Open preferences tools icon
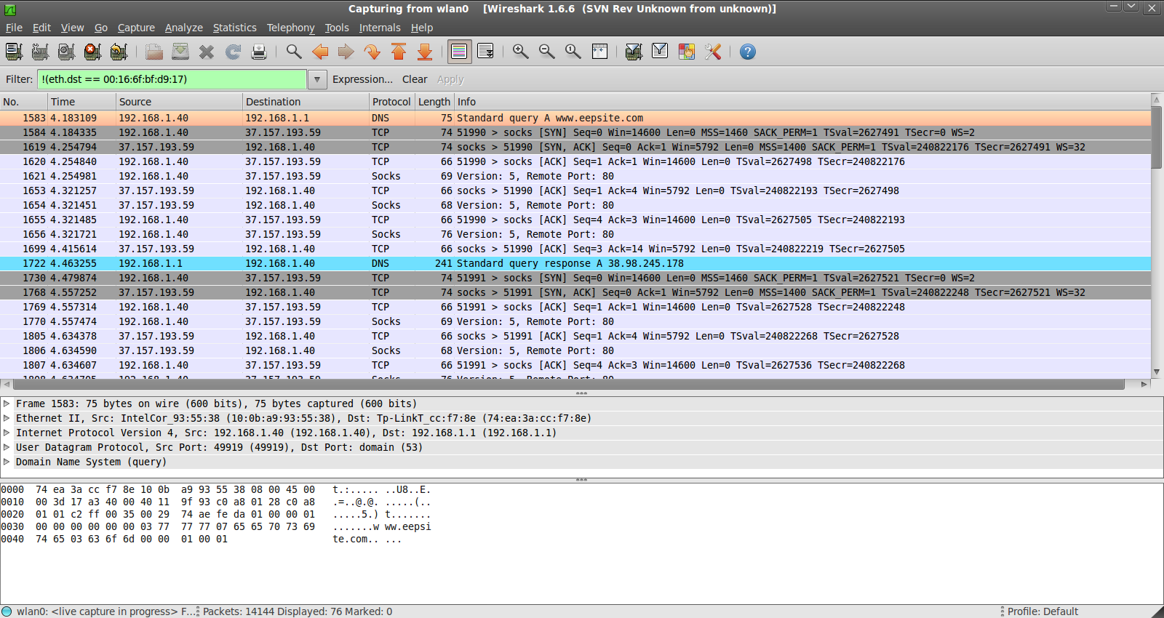The image size is (1164, 618). click(713, 52)
